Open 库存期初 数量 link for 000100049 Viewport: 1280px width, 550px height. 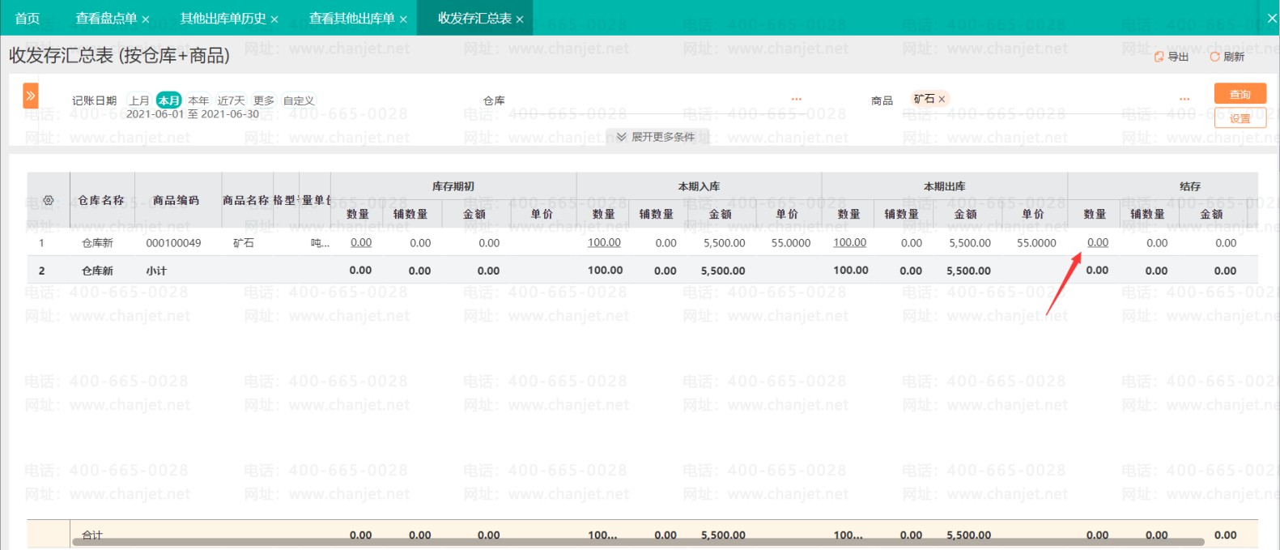(361, 242)
